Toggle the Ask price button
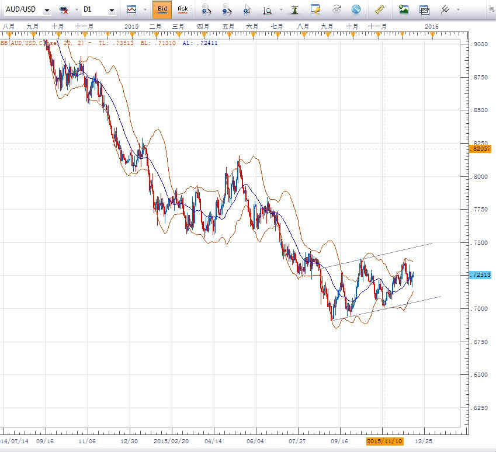 click(182, 9)
